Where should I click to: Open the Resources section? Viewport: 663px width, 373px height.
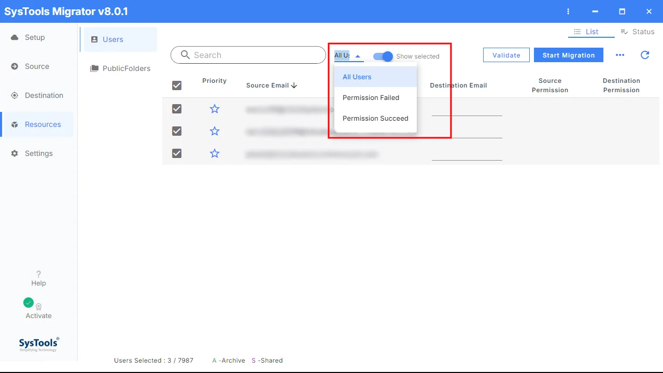37,124
